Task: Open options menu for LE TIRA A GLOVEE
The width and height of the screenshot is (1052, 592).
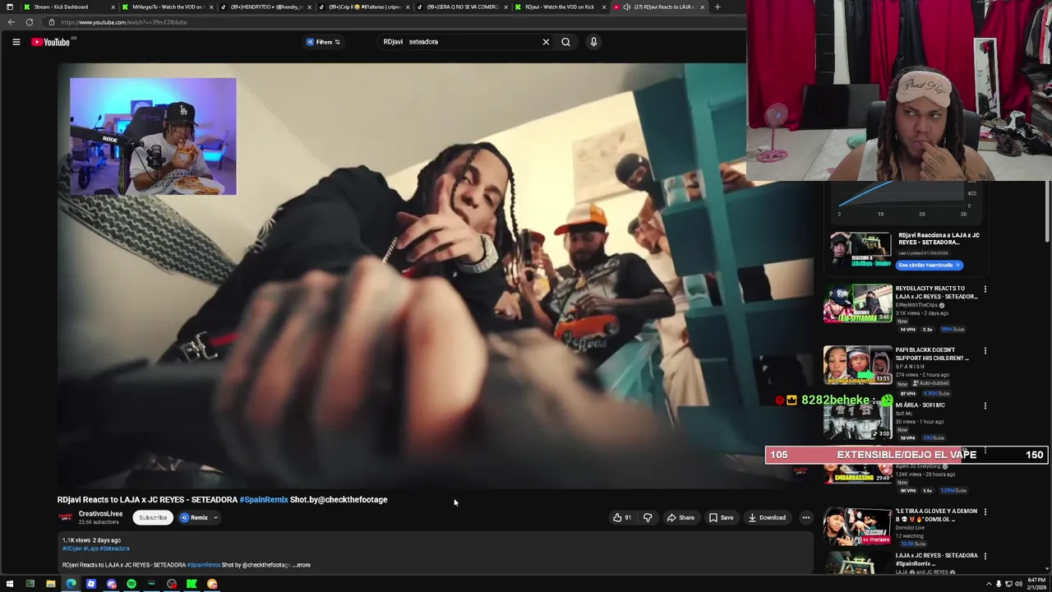Action: click(985, 511)
